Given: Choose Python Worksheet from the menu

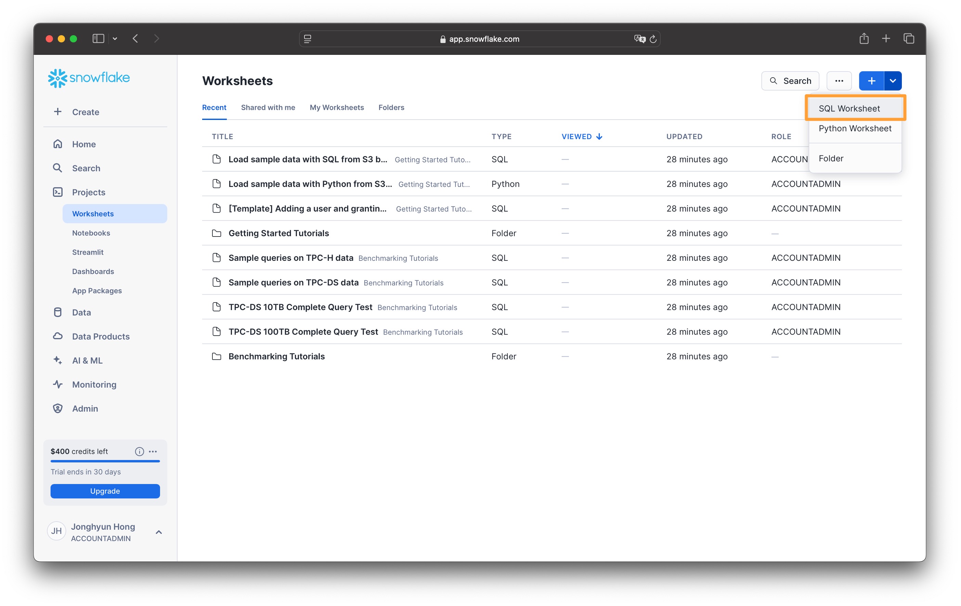Looking at the screenshot, I should [x=855, y=128].
